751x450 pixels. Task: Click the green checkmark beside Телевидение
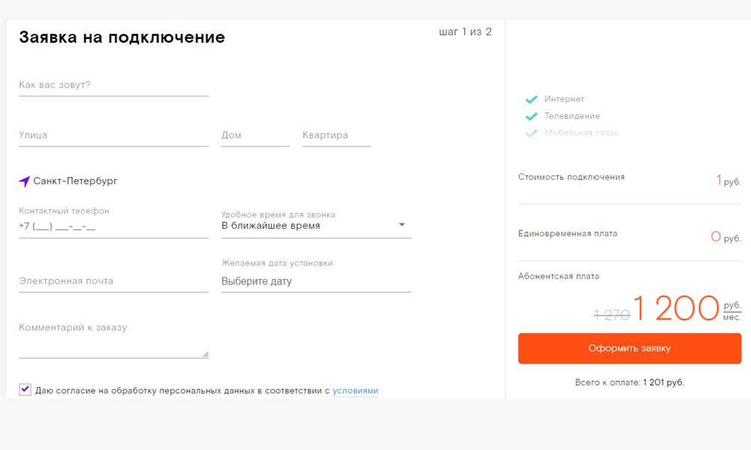click(x=531, y=116)
